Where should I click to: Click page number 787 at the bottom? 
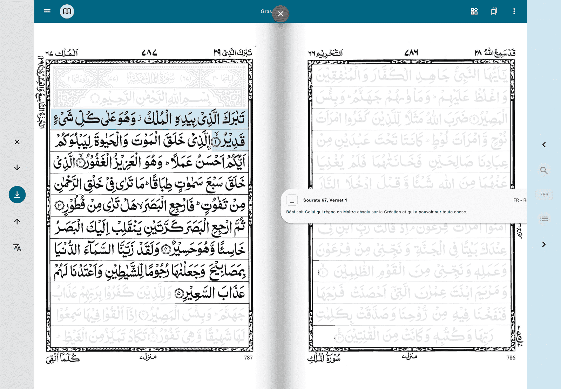[x=248, y=358]
